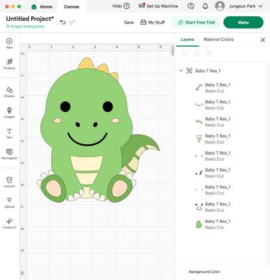Image resolution: width=270 pixels, height=280 pixels.
Task: Select the green body layer thumbnail
Action: pos(199,224)
